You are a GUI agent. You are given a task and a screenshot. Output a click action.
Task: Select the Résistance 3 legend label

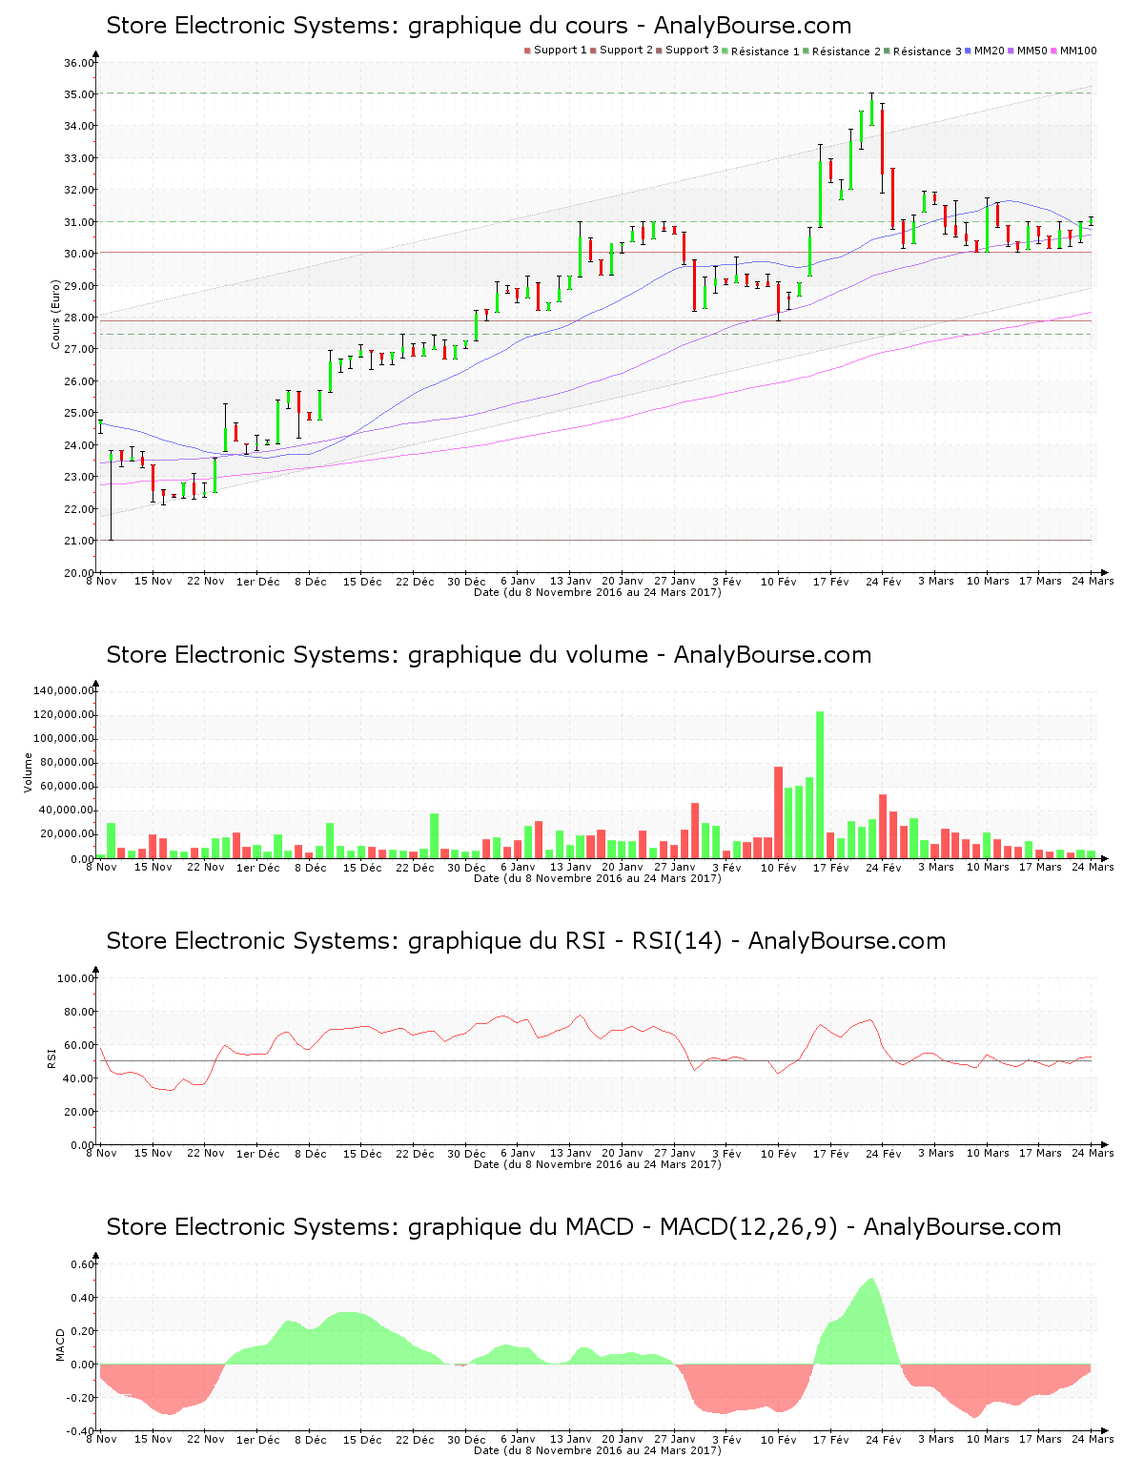click(x=928, y=51)
